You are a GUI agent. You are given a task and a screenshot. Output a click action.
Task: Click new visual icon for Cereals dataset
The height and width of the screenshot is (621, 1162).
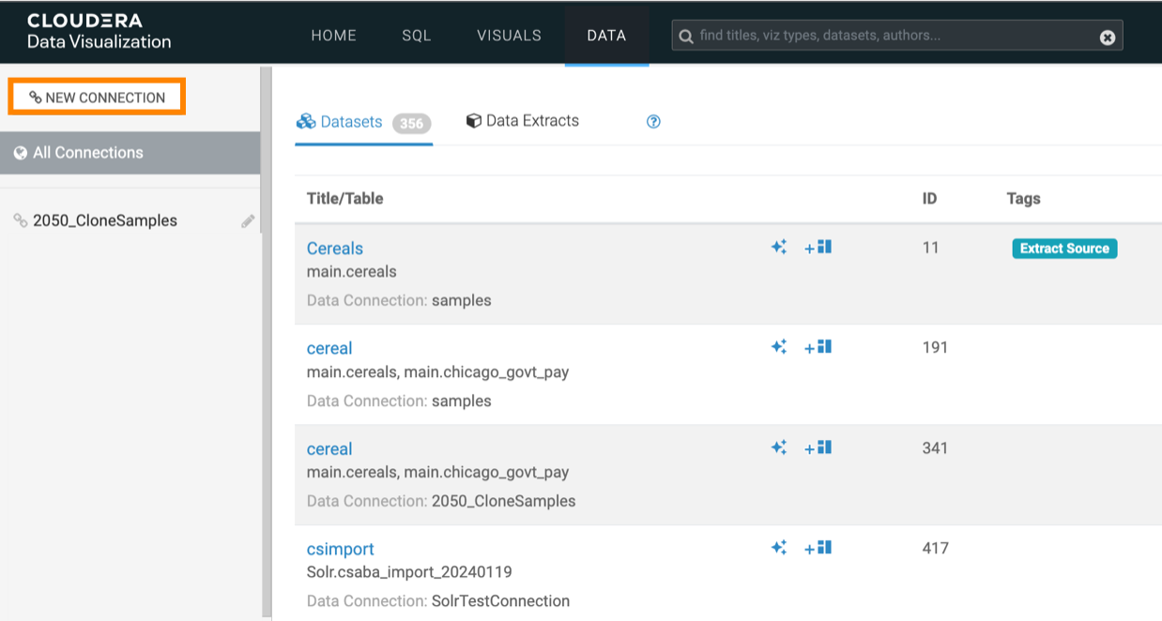[x=818, y=248]
